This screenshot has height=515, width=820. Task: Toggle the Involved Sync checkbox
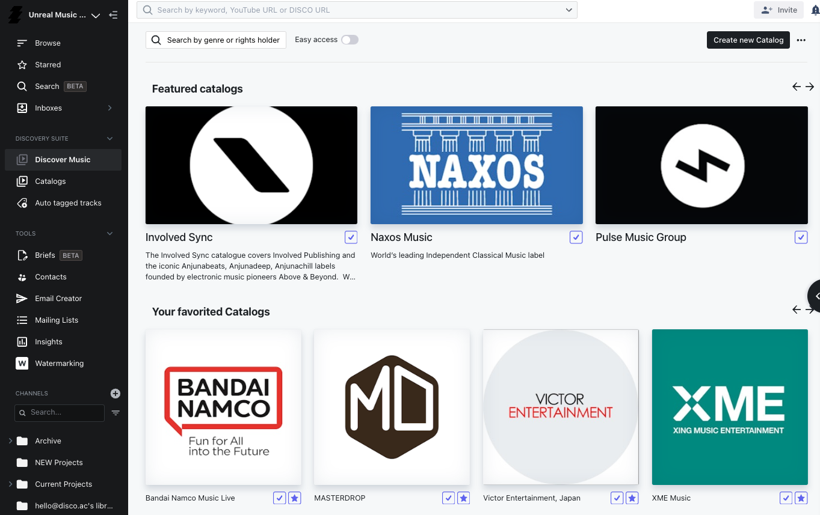351,237
